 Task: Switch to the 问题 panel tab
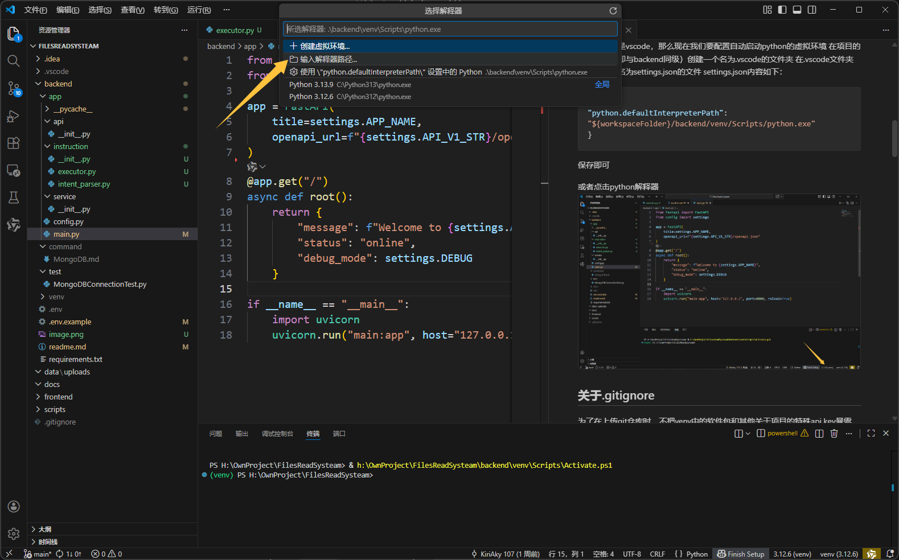click(x=216, y=434)
